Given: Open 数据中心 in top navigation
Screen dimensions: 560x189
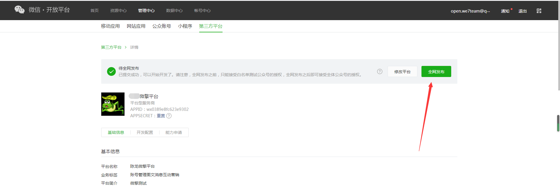Looking at the screenshot, I should (x=174, y=10).
